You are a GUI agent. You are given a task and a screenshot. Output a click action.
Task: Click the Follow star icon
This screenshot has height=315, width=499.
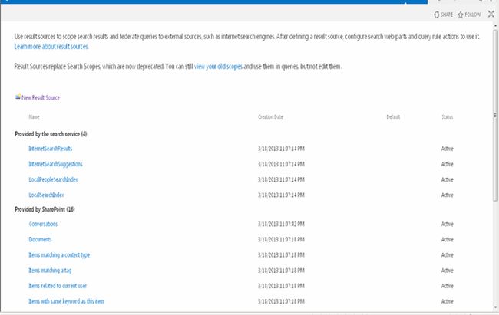click(461, 15)
